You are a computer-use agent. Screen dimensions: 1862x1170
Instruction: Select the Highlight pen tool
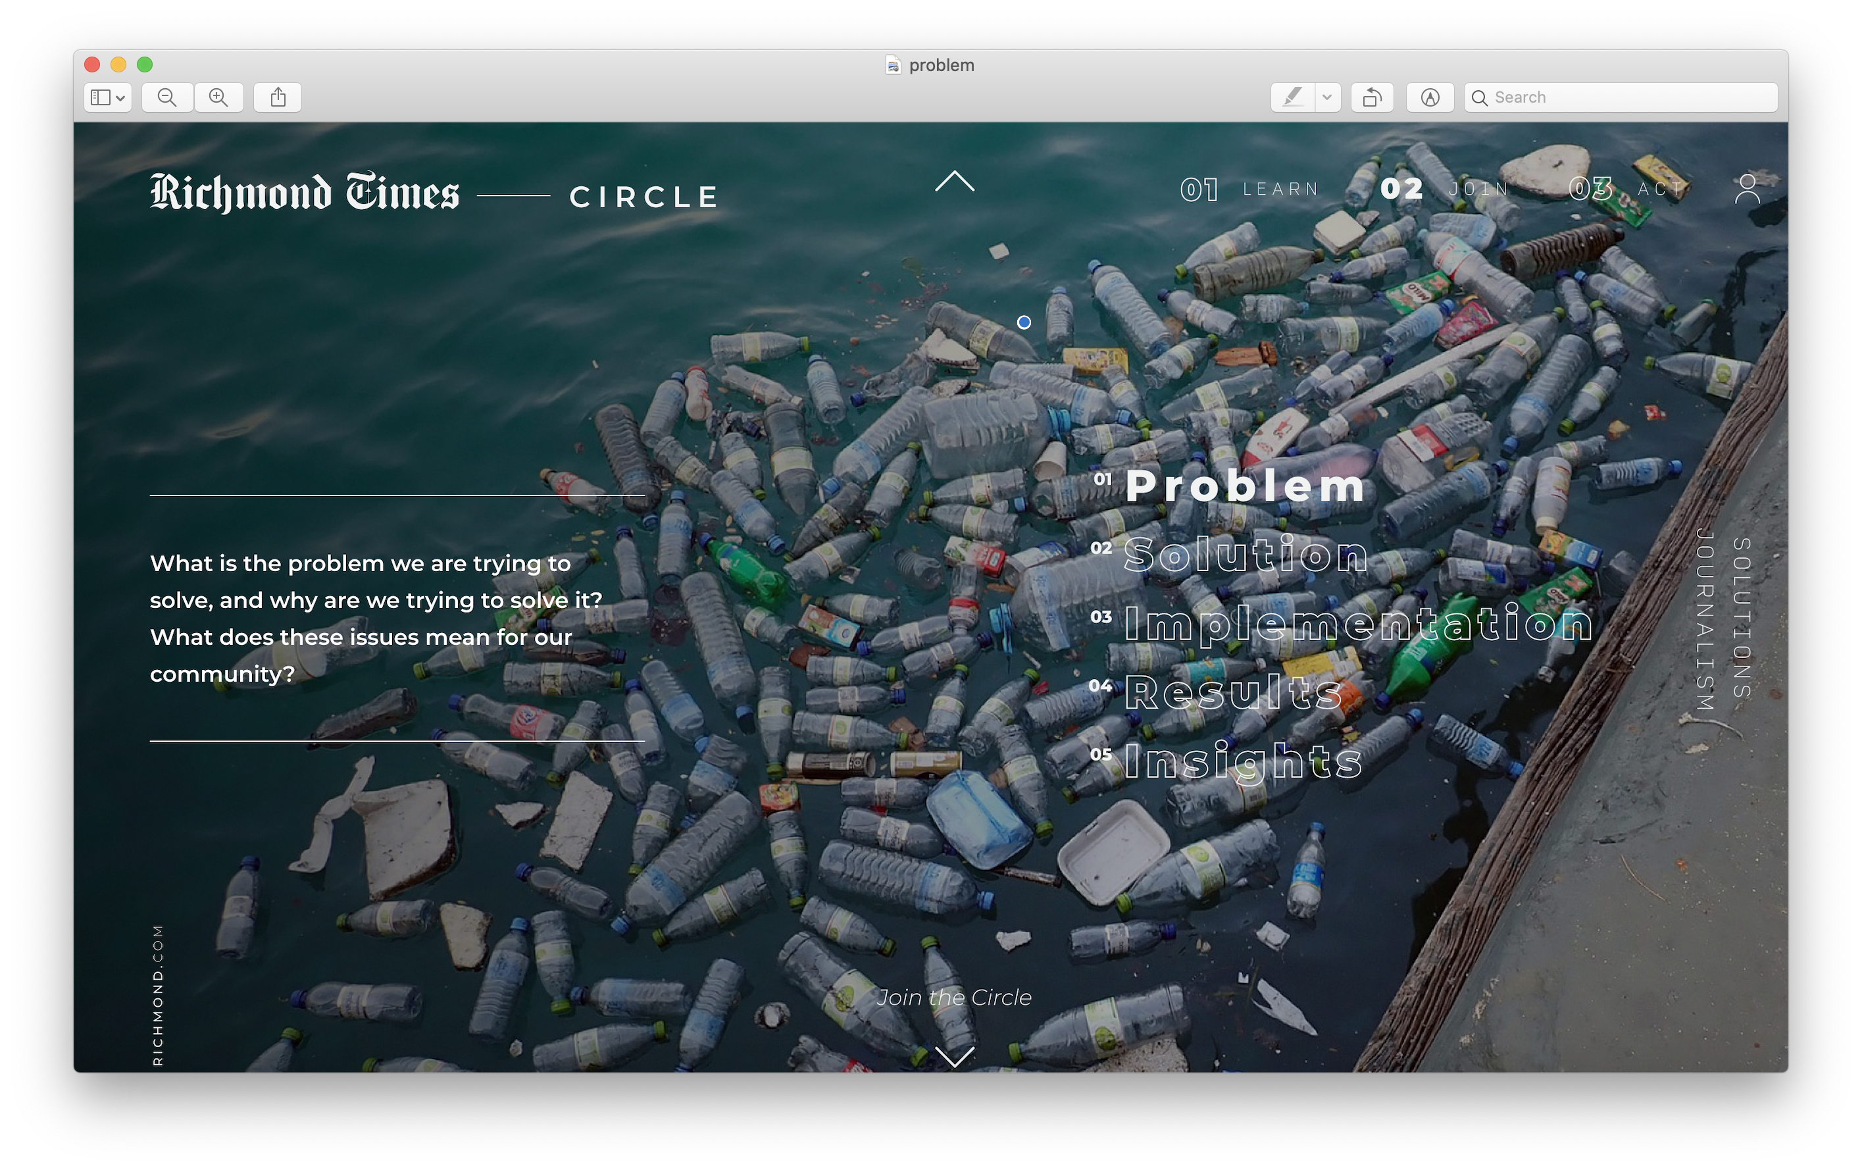point(1292,97)
